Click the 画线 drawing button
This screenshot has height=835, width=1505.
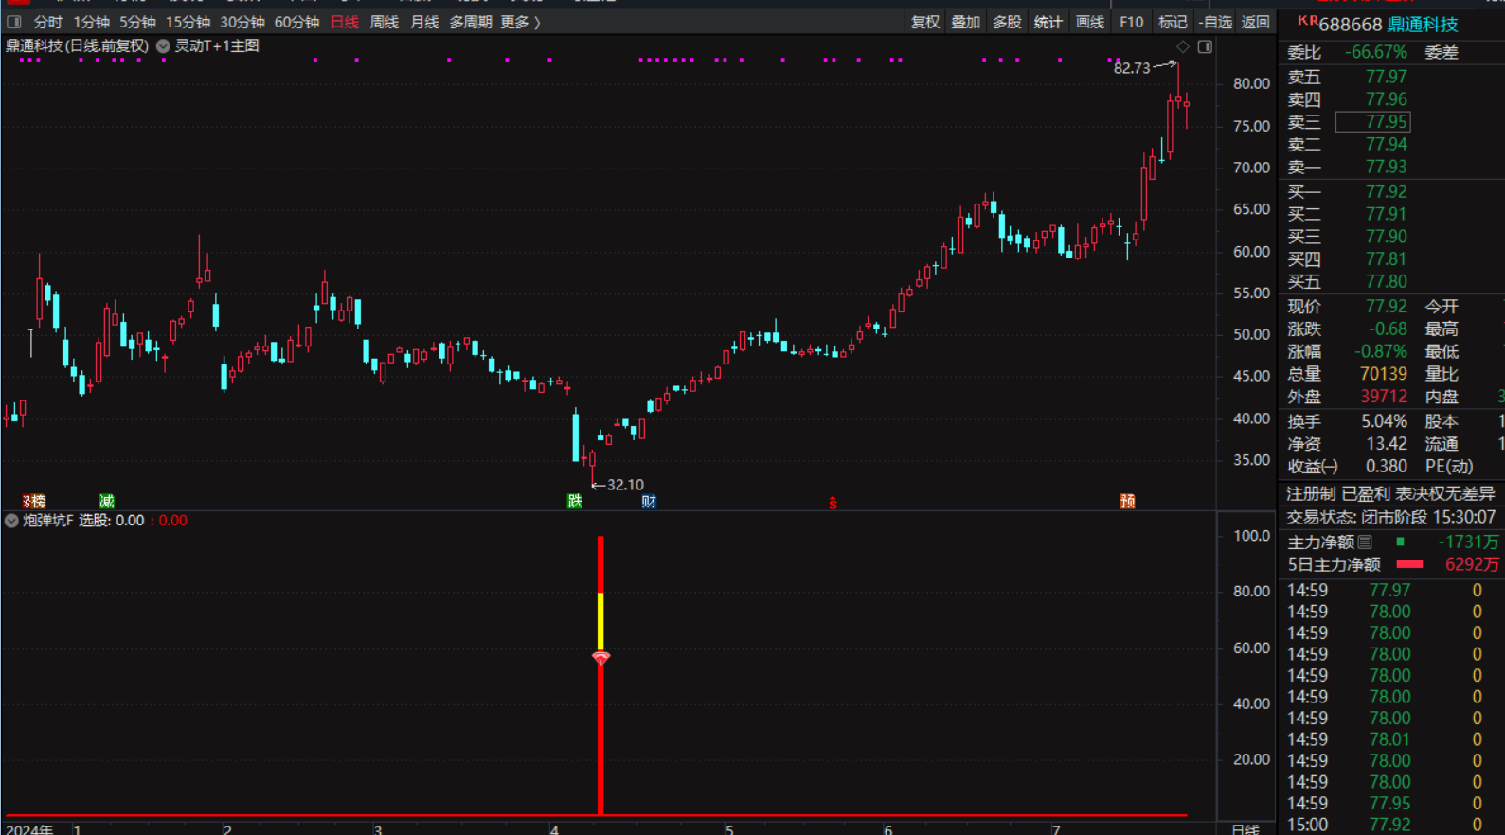tap(1090, 22)
